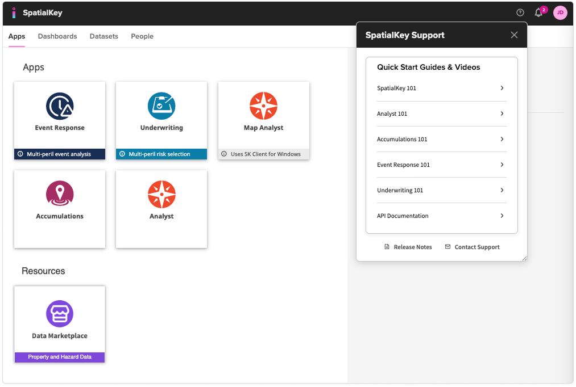The height and width of the screenshot is (387, 576).
Task: Launch the Underwriting app icon
Action: click(x=161, y=106)
